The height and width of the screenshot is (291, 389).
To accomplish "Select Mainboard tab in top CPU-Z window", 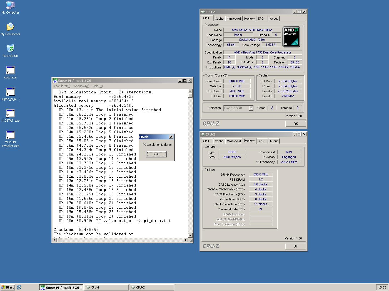I will [234, 19].
